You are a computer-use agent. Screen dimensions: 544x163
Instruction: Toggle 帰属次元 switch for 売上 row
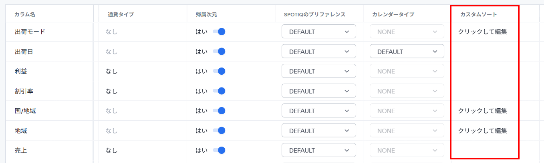pos(219,151)
